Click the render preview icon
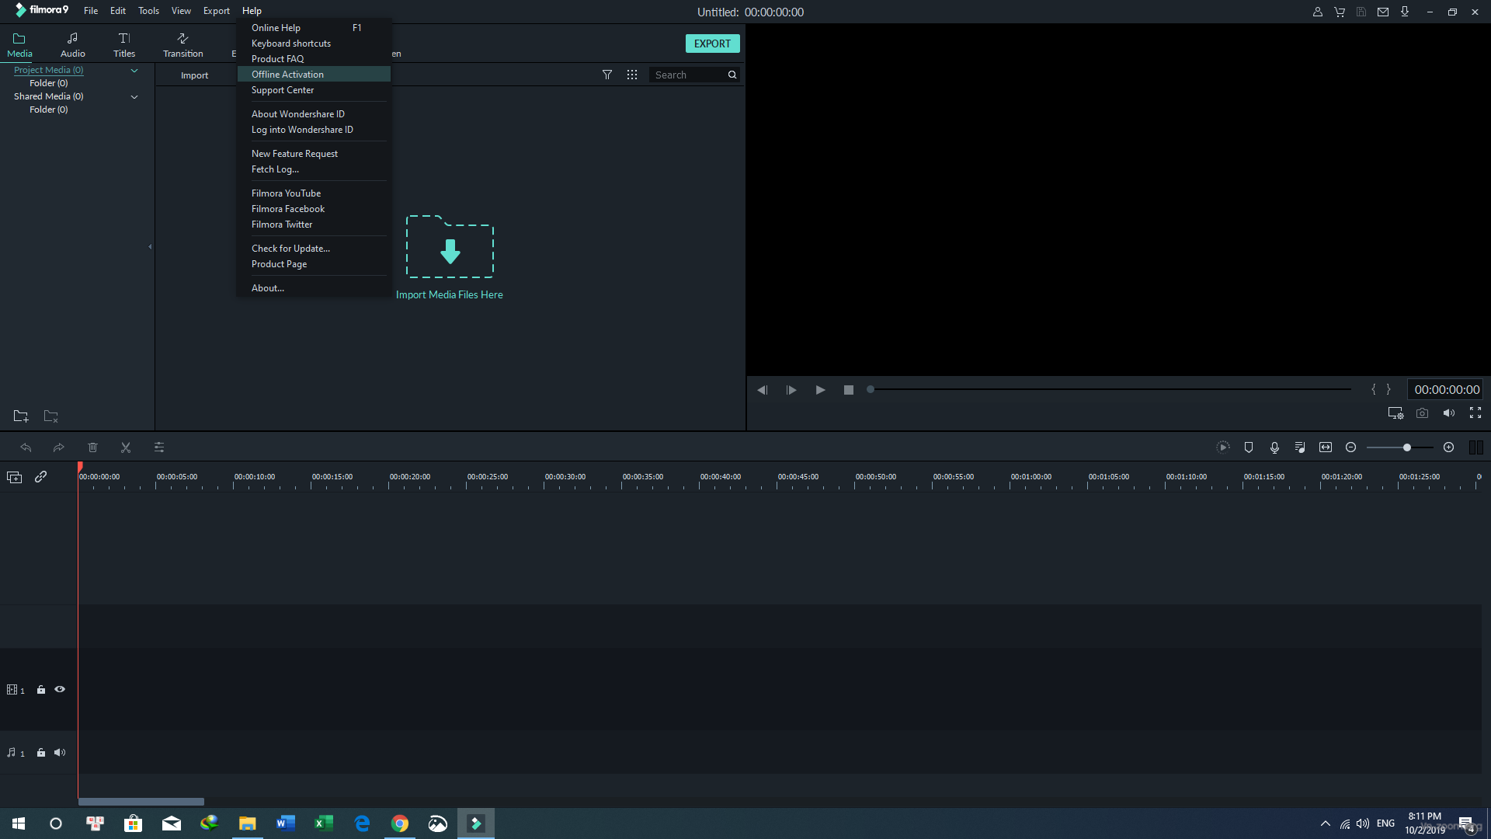The image size is (1491, 839). click(1223, 447)
